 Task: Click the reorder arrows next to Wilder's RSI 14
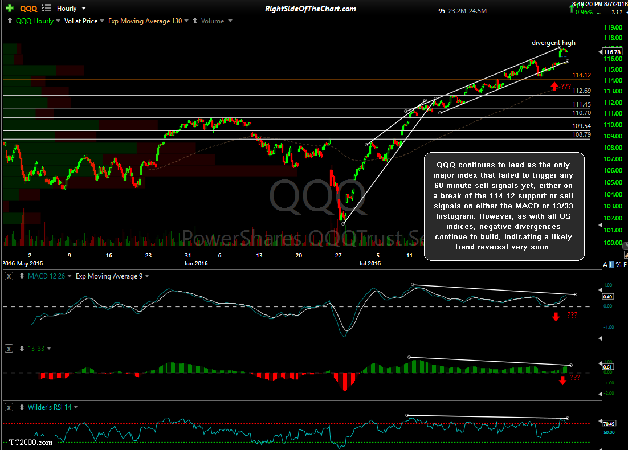[22, 407]
